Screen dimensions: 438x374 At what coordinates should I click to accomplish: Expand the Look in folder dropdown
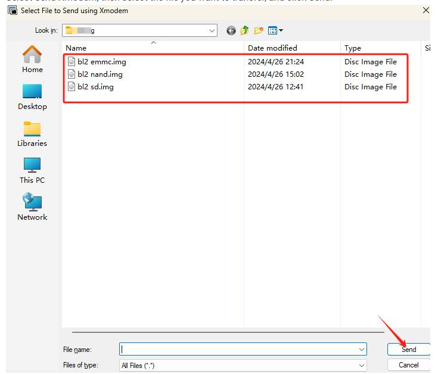[212, 31]
